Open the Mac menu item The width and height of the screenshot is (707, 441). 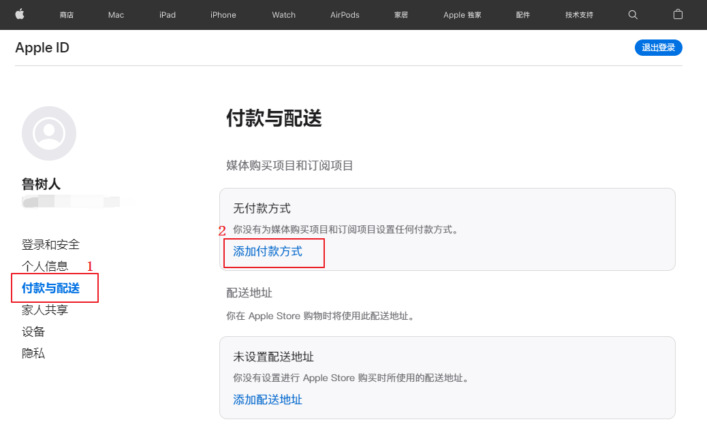pyautogui.click(x=116, y=15)
